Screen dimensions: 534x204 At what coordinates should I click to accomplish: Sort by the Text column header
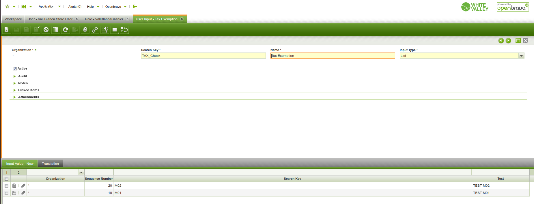click(501, 179)
